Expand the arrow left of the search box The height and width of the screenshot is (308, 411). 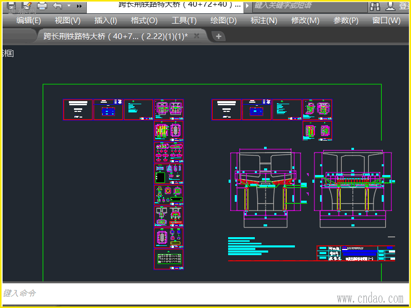click(247, 6)
